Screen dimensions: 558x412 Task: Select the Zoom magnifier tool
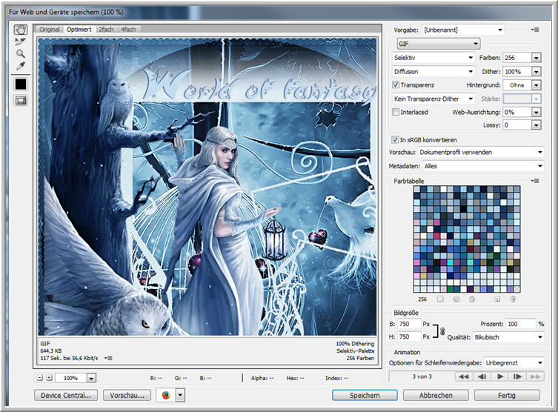point(21,54)
